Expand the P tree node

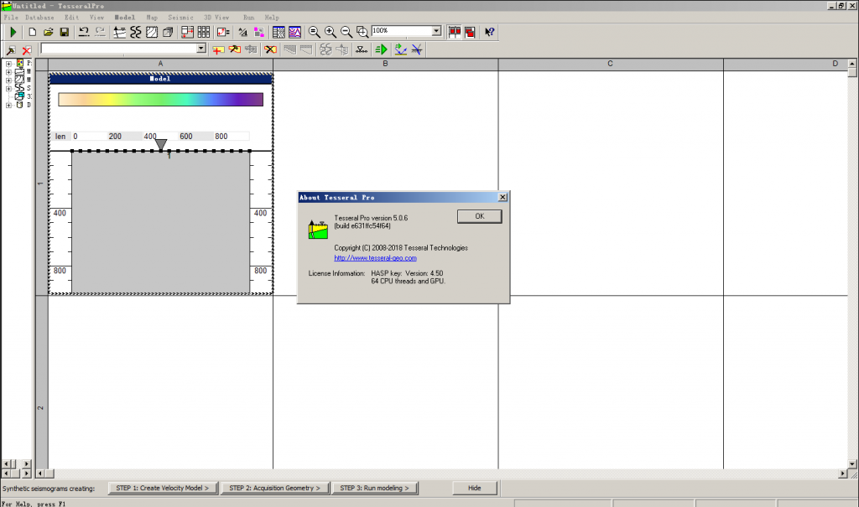coord(8,64)
